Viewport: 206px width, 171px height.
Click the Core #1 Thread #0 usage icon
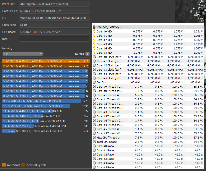[x=94, y=95]
